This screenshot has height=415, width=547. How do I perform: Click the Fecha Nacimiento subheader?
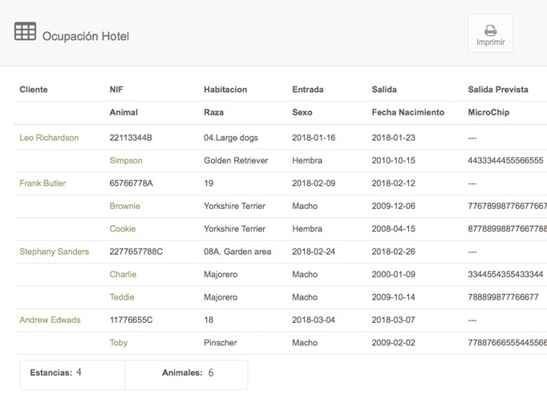407,112
